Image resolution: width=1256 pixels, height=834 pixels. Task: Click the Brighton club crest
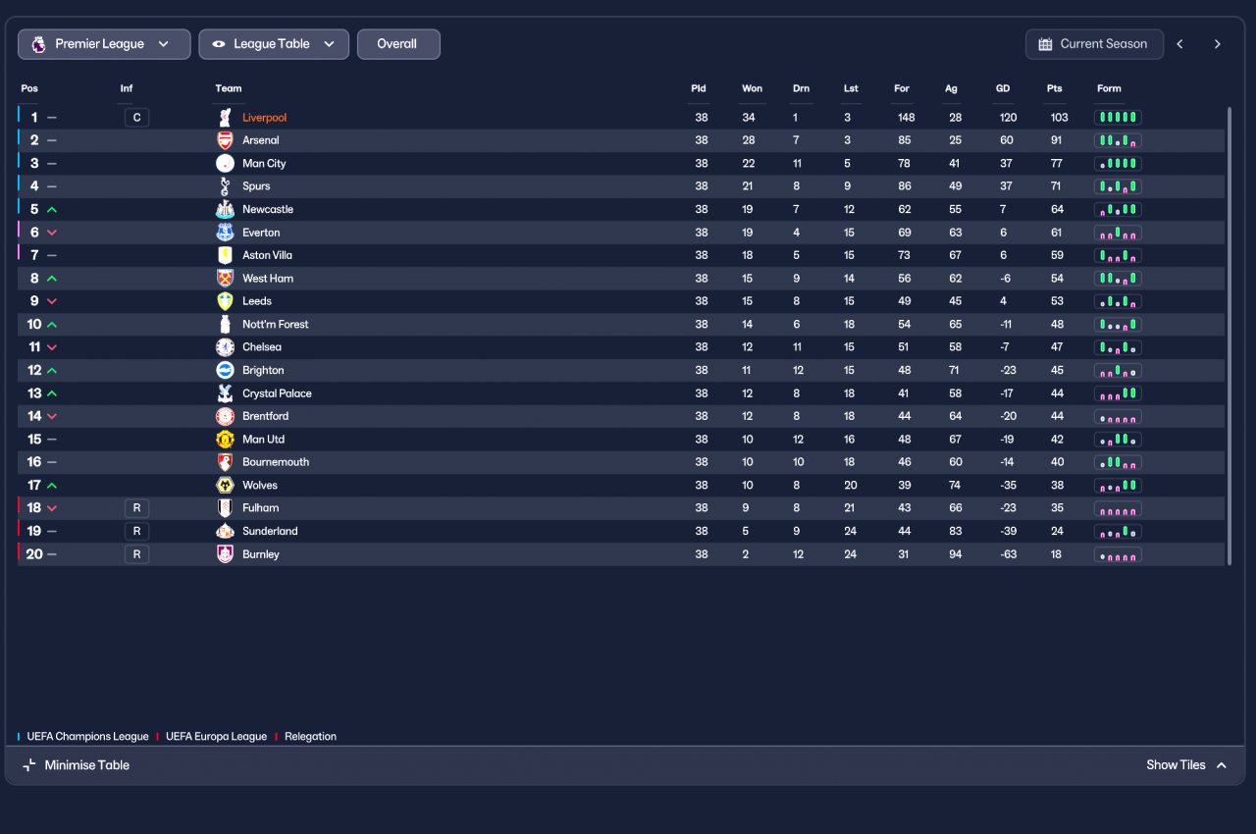[x=225, y=370]
